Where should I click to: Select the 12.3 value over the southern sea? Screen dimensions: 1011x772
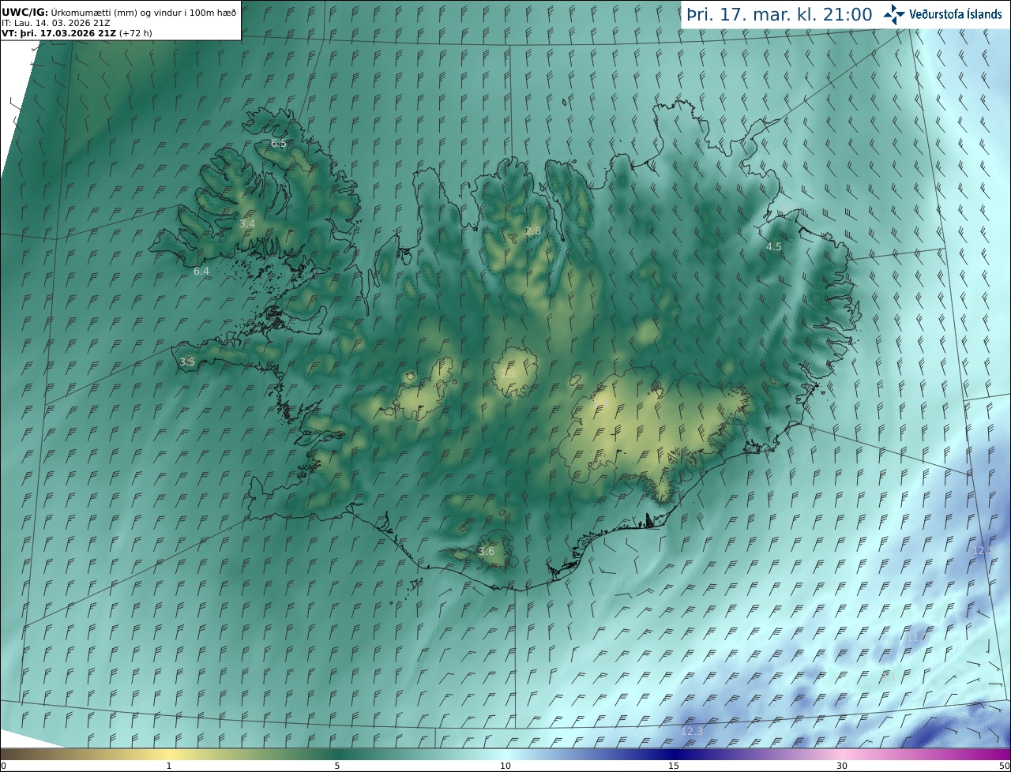point(692,732)
